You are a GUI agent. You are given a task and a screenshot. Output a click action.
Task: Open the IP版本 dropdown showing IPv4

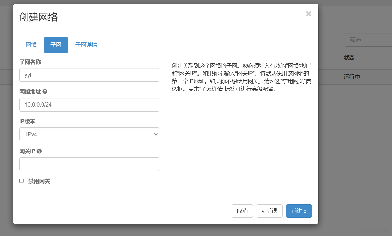click(89, 134)
